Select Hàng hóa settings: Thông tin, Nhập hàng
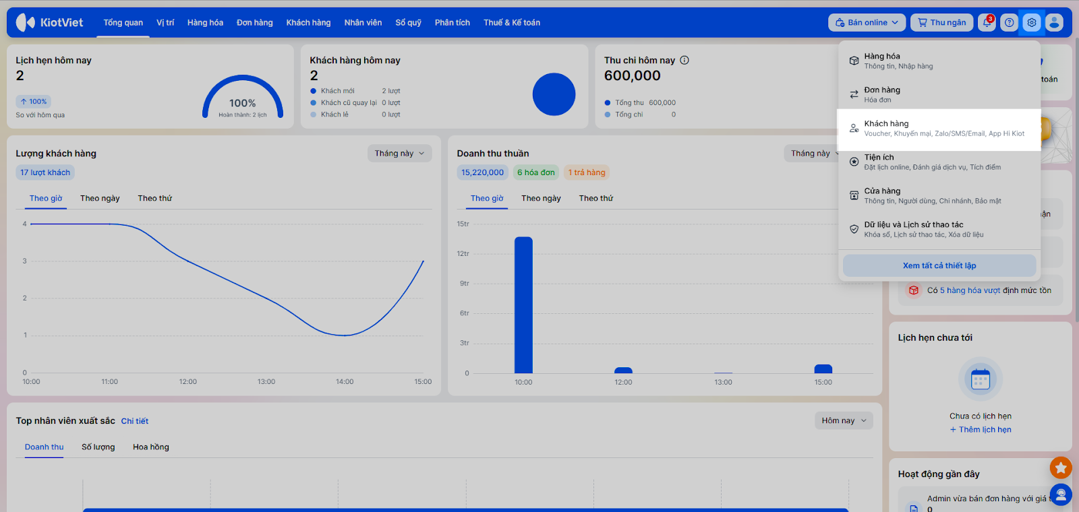Viewport: 1079px width, 512px height. [939, 61]
